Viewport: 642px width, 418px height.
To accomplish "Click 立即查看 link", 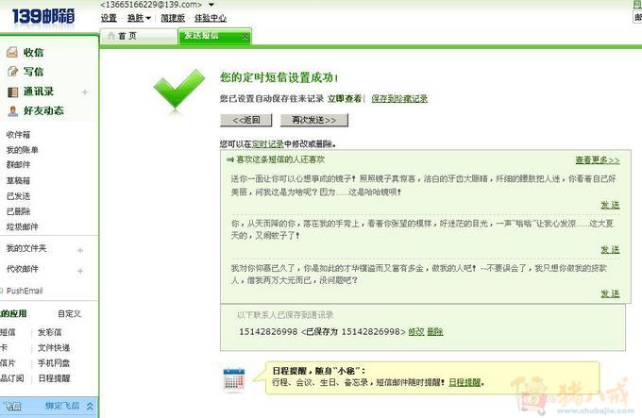I will coord(345,98).
